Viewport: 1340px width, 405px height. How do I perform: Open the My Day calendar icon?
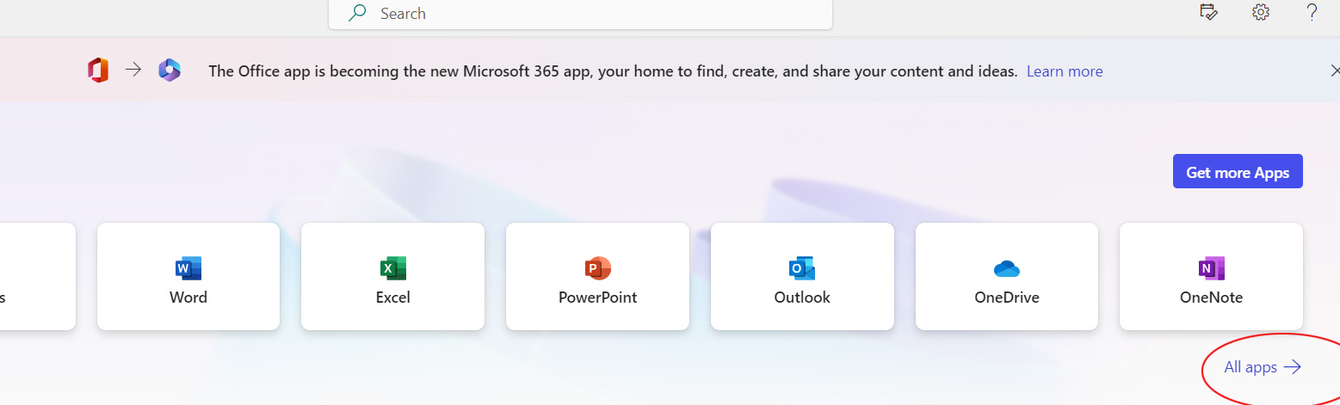[1207, 12]
